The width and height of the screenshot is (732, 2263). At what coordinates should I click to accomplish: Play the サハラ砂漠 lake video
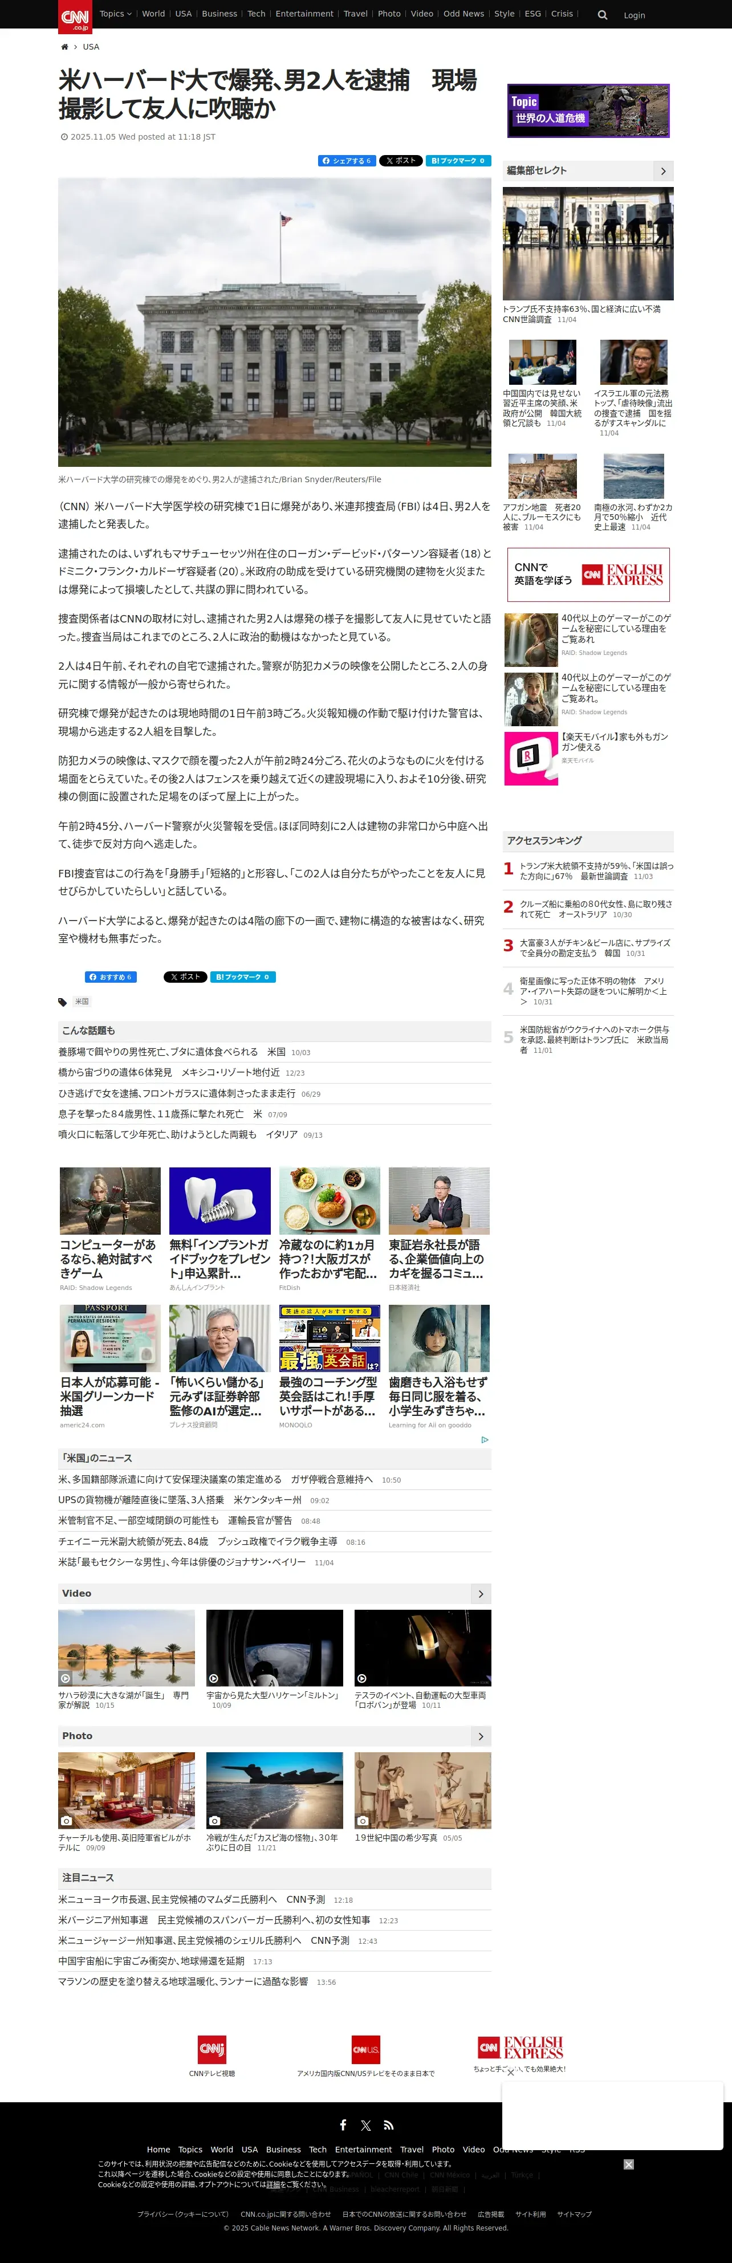tap(127, 1647)
